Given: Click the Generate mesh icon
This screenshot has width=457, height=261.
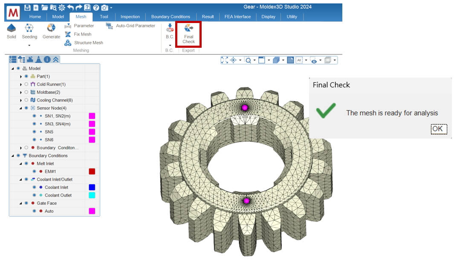Looking at the screenshot, I should 51,28.
